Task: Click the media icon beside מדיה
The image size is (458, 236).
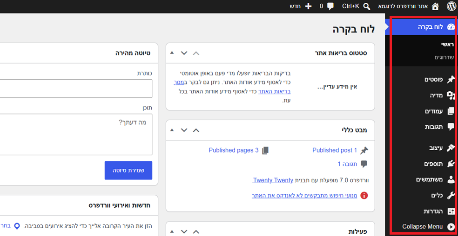Action: tap(451, 96)
